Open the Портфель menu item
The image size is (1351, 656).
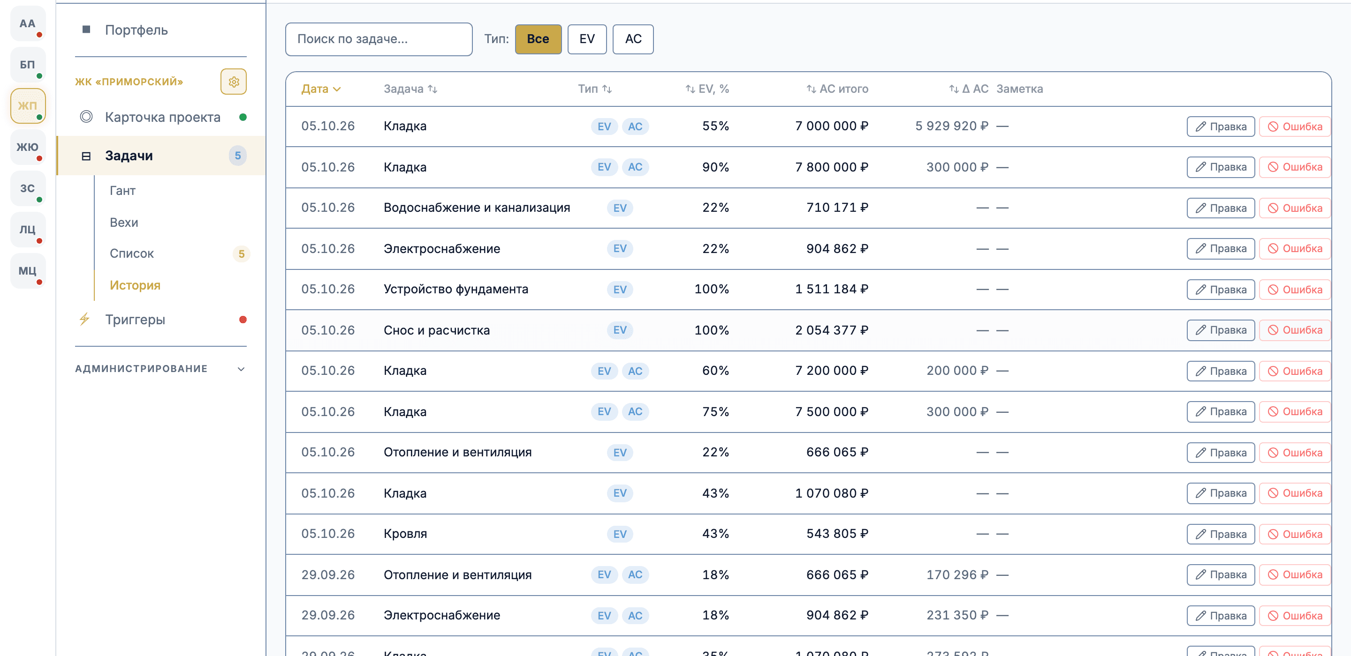click(160, 30)
